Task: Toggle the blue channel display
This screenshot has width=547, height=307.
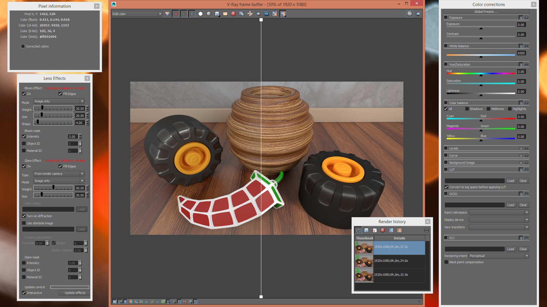Action: [x=192, y=14]
